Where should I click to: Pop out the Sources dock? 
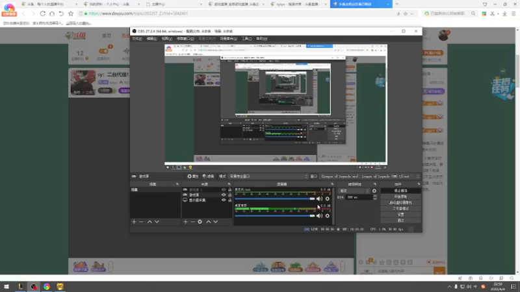[x=229, y=184]
